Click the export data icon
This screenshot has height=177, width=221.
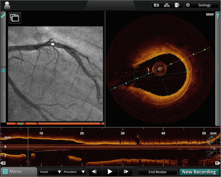point(177,5)
